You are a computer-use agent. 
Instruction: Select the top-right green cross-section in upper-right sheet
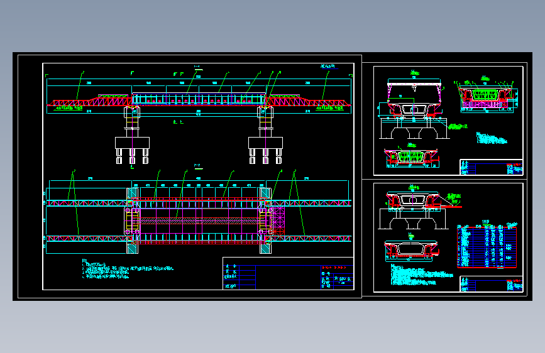(486, 97)
